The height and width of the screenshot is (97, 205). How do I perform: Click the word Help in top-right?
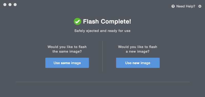coord(190,6)
